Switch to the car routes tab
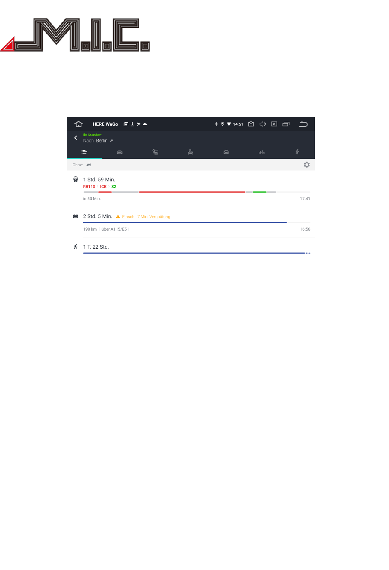The image size is (389, 570). pyautogui.click(x=120, y=152)
